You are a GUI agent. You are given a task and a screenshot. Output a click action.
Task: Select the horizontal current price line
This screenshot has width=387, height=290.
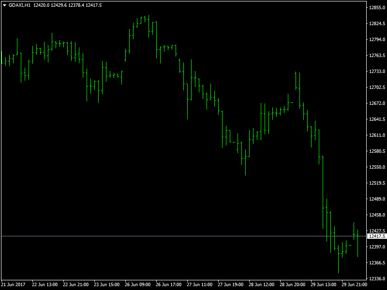(x=184, y=236)
